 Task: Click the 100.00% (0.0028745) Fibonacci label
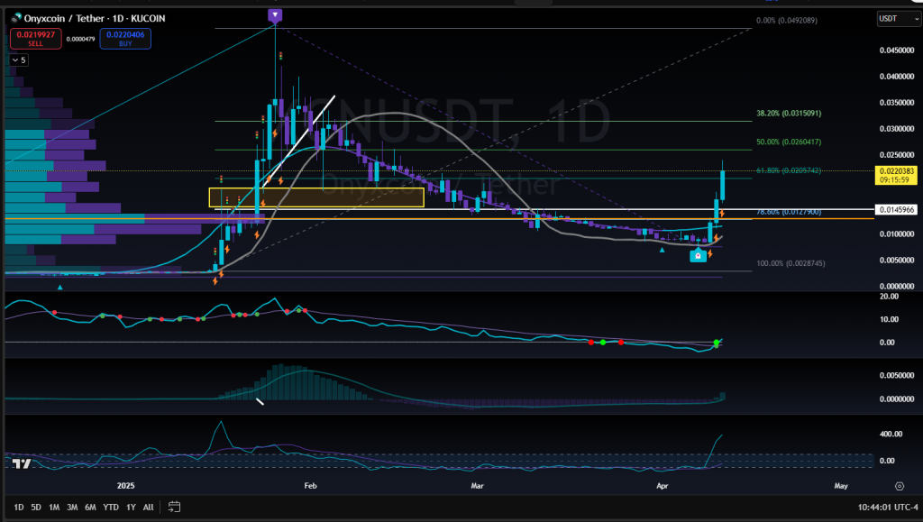tap(790, 263)
